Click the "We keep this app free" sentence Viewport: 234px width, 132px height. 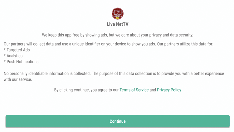click(x=118, y=35)
